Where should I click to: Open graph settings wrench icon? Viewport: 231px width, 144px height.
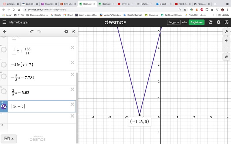coord(226,32)
